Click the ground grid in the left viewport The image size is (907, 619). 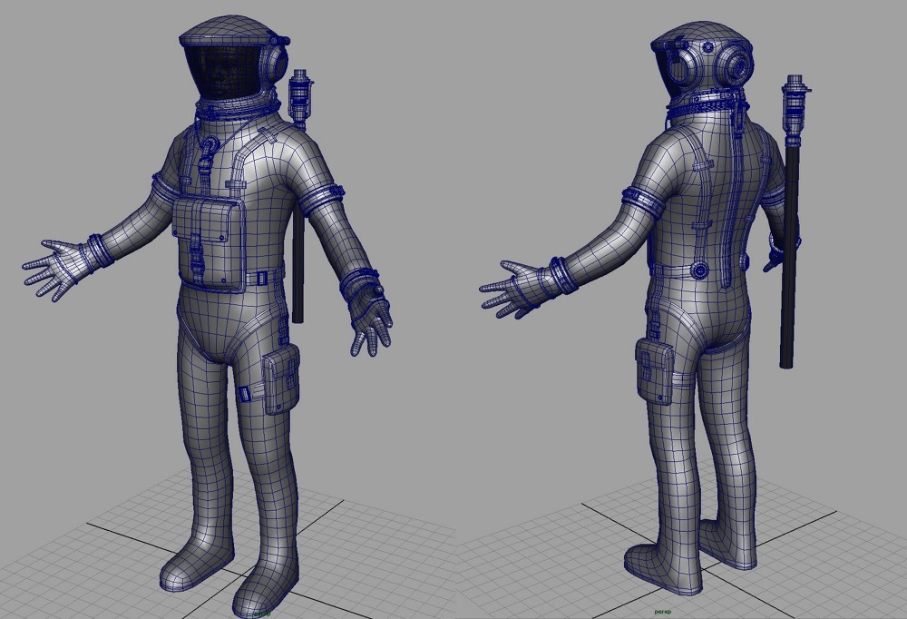tap(91, 545)
